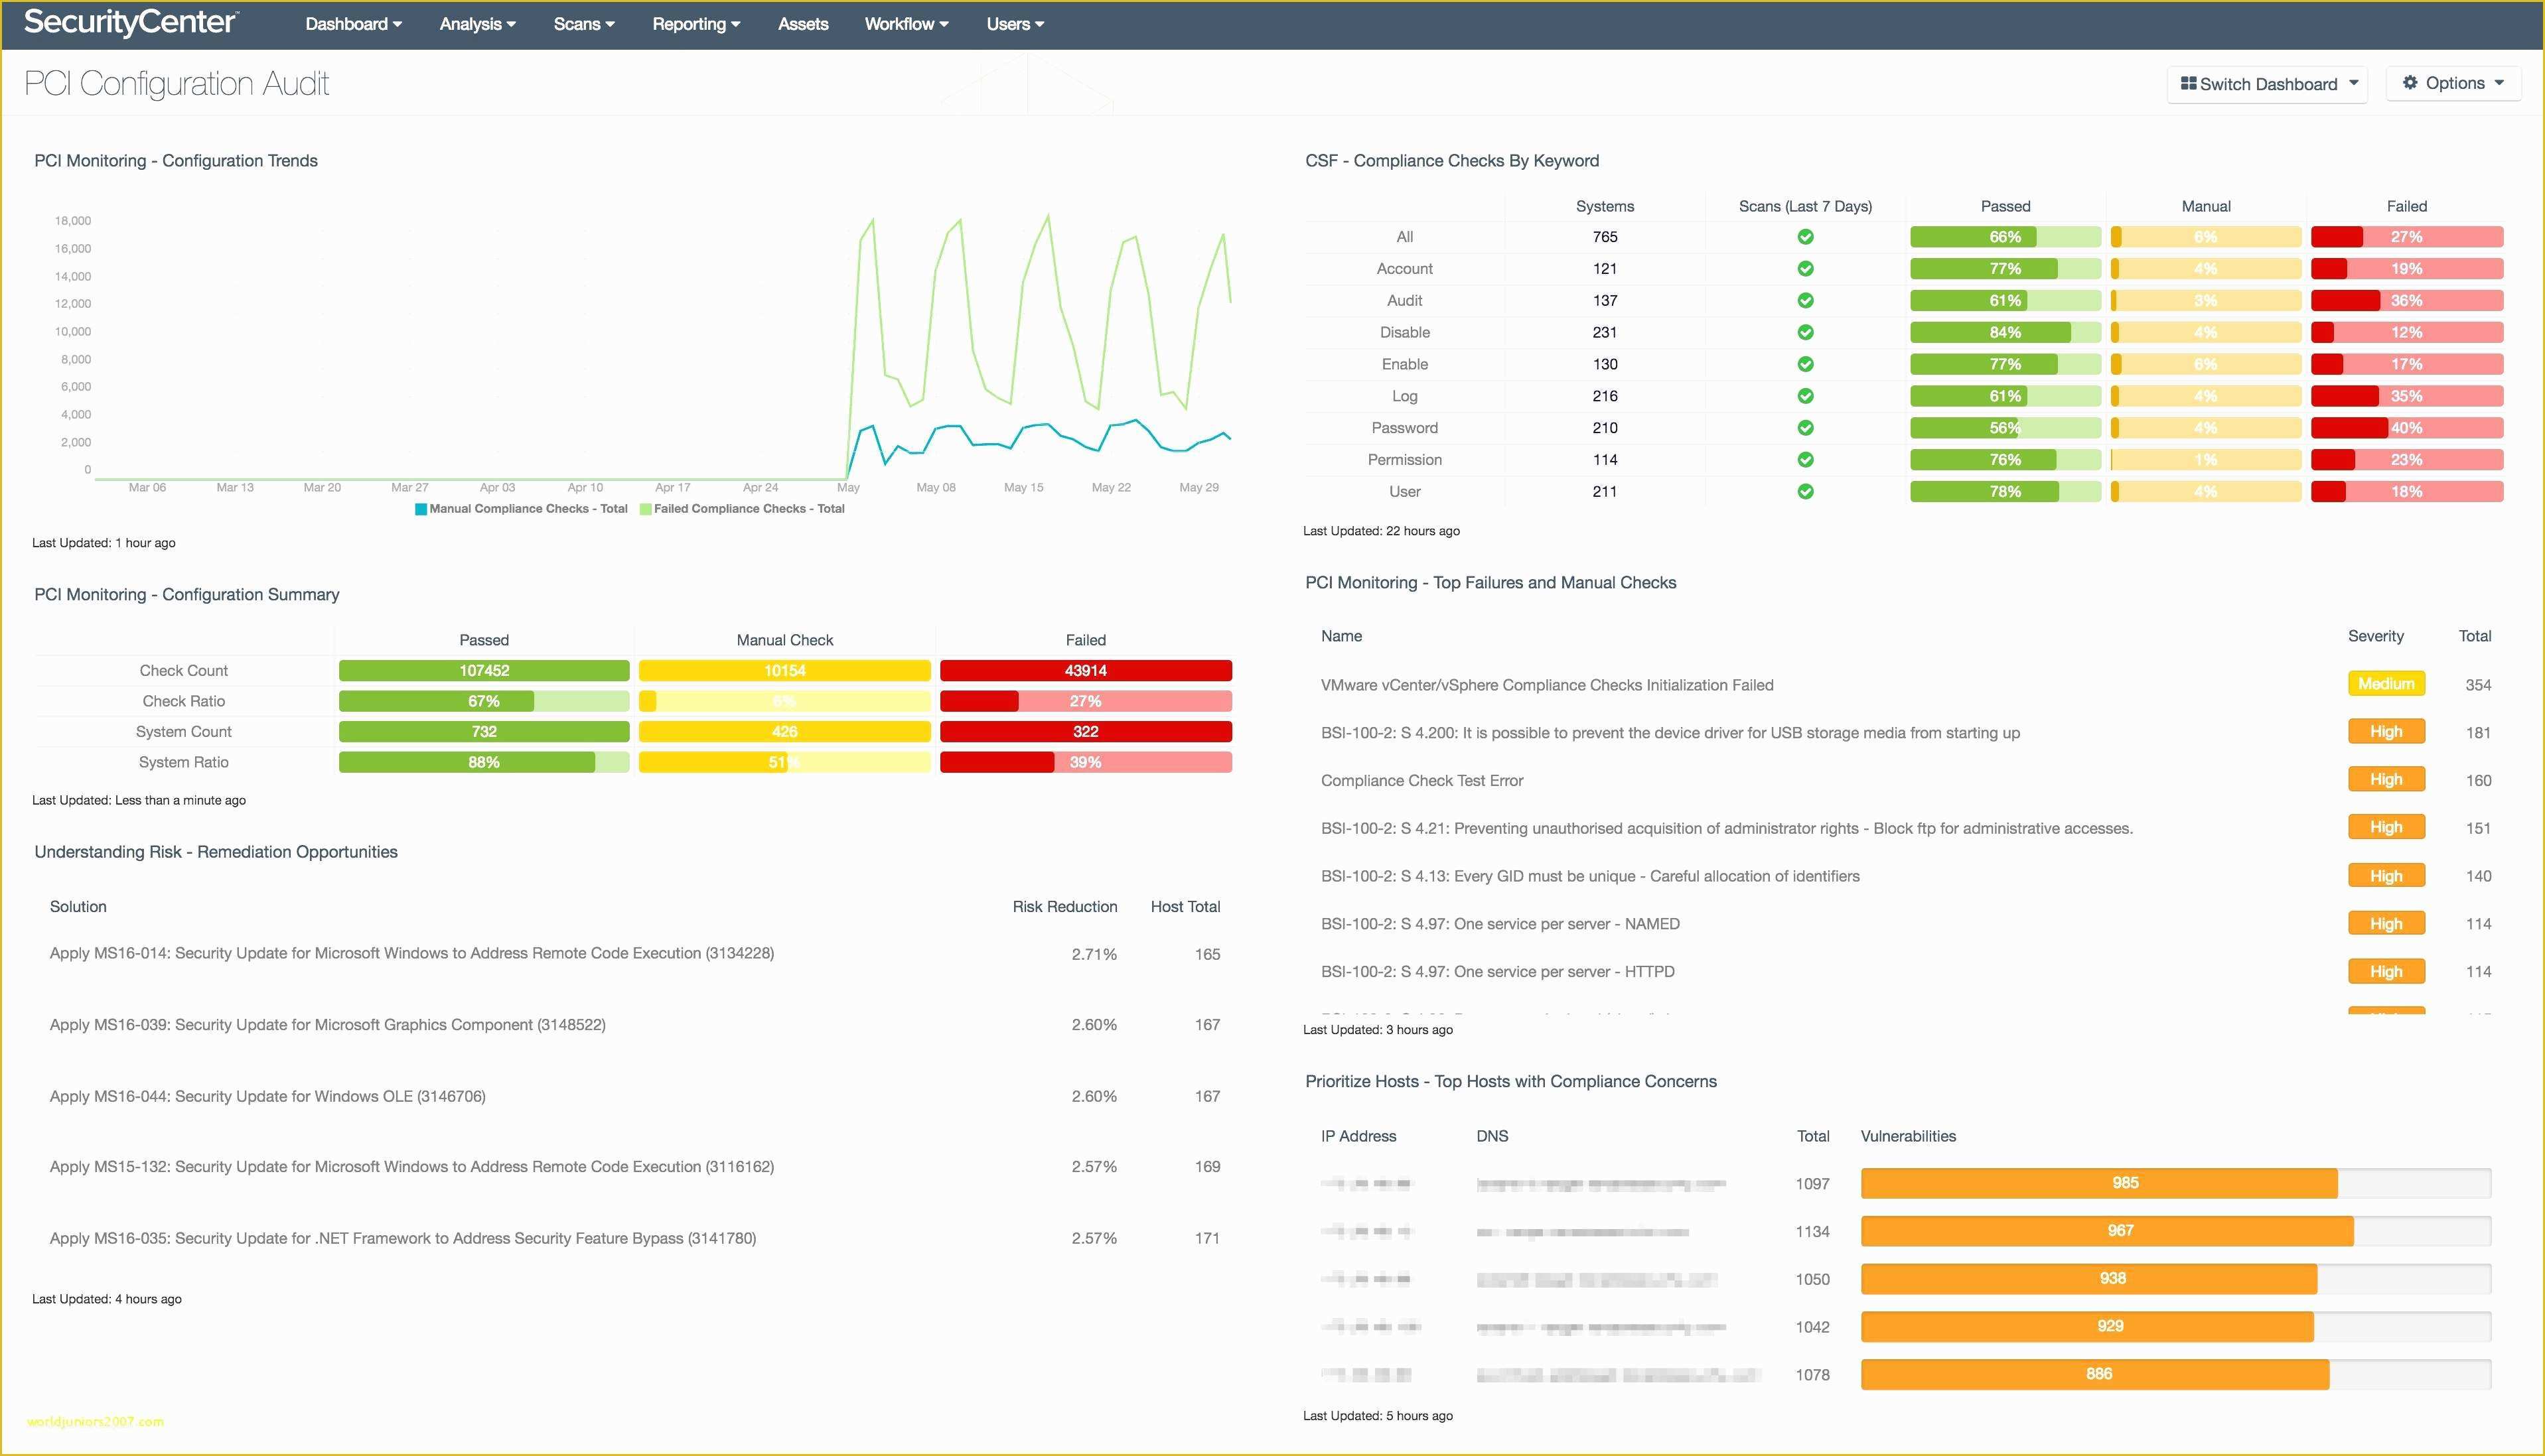Click host total value 1134
The height and width of the screenshot is (1456, 2545).
point(1812,1232)
